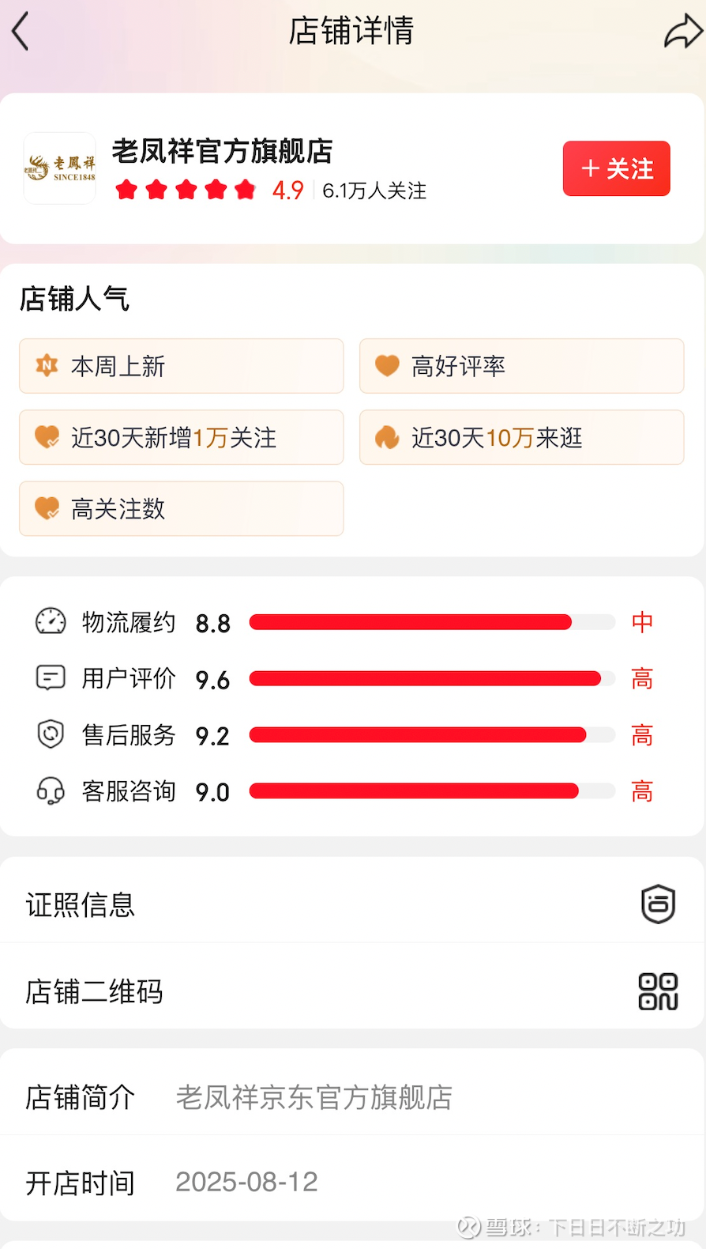Open the 店铺二维码 row
This screenshot has height=1249, width=706.
pyautogui.click(x=316, y=991)
